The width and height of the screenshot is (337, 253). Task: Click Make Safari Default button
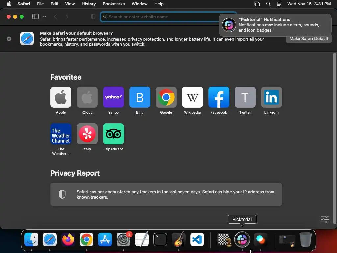click(309, 39)
